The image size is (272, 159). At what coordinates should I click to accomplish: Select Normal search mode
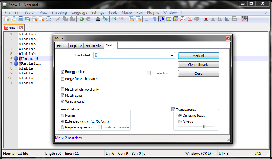62,115
